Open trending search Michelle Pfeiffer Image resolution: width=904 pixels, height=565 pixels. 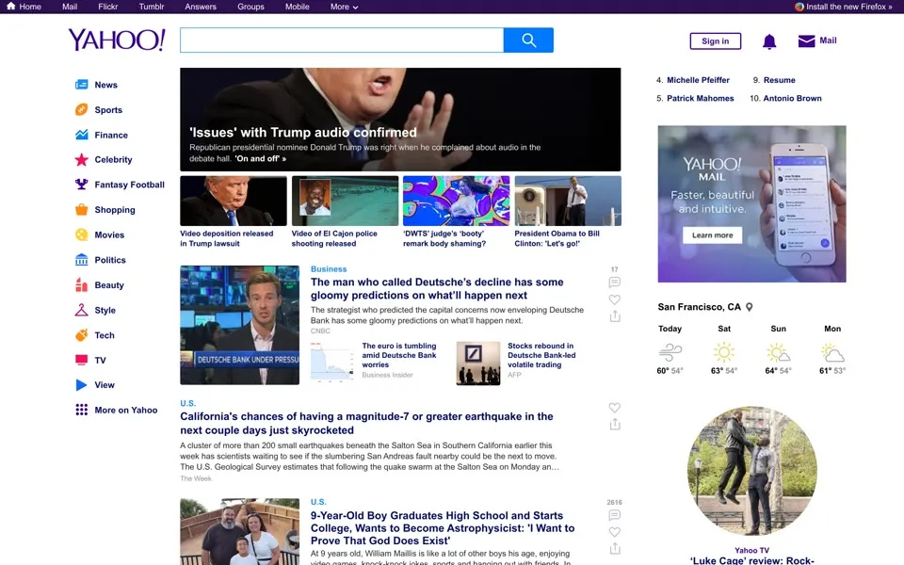click(698, 80)
